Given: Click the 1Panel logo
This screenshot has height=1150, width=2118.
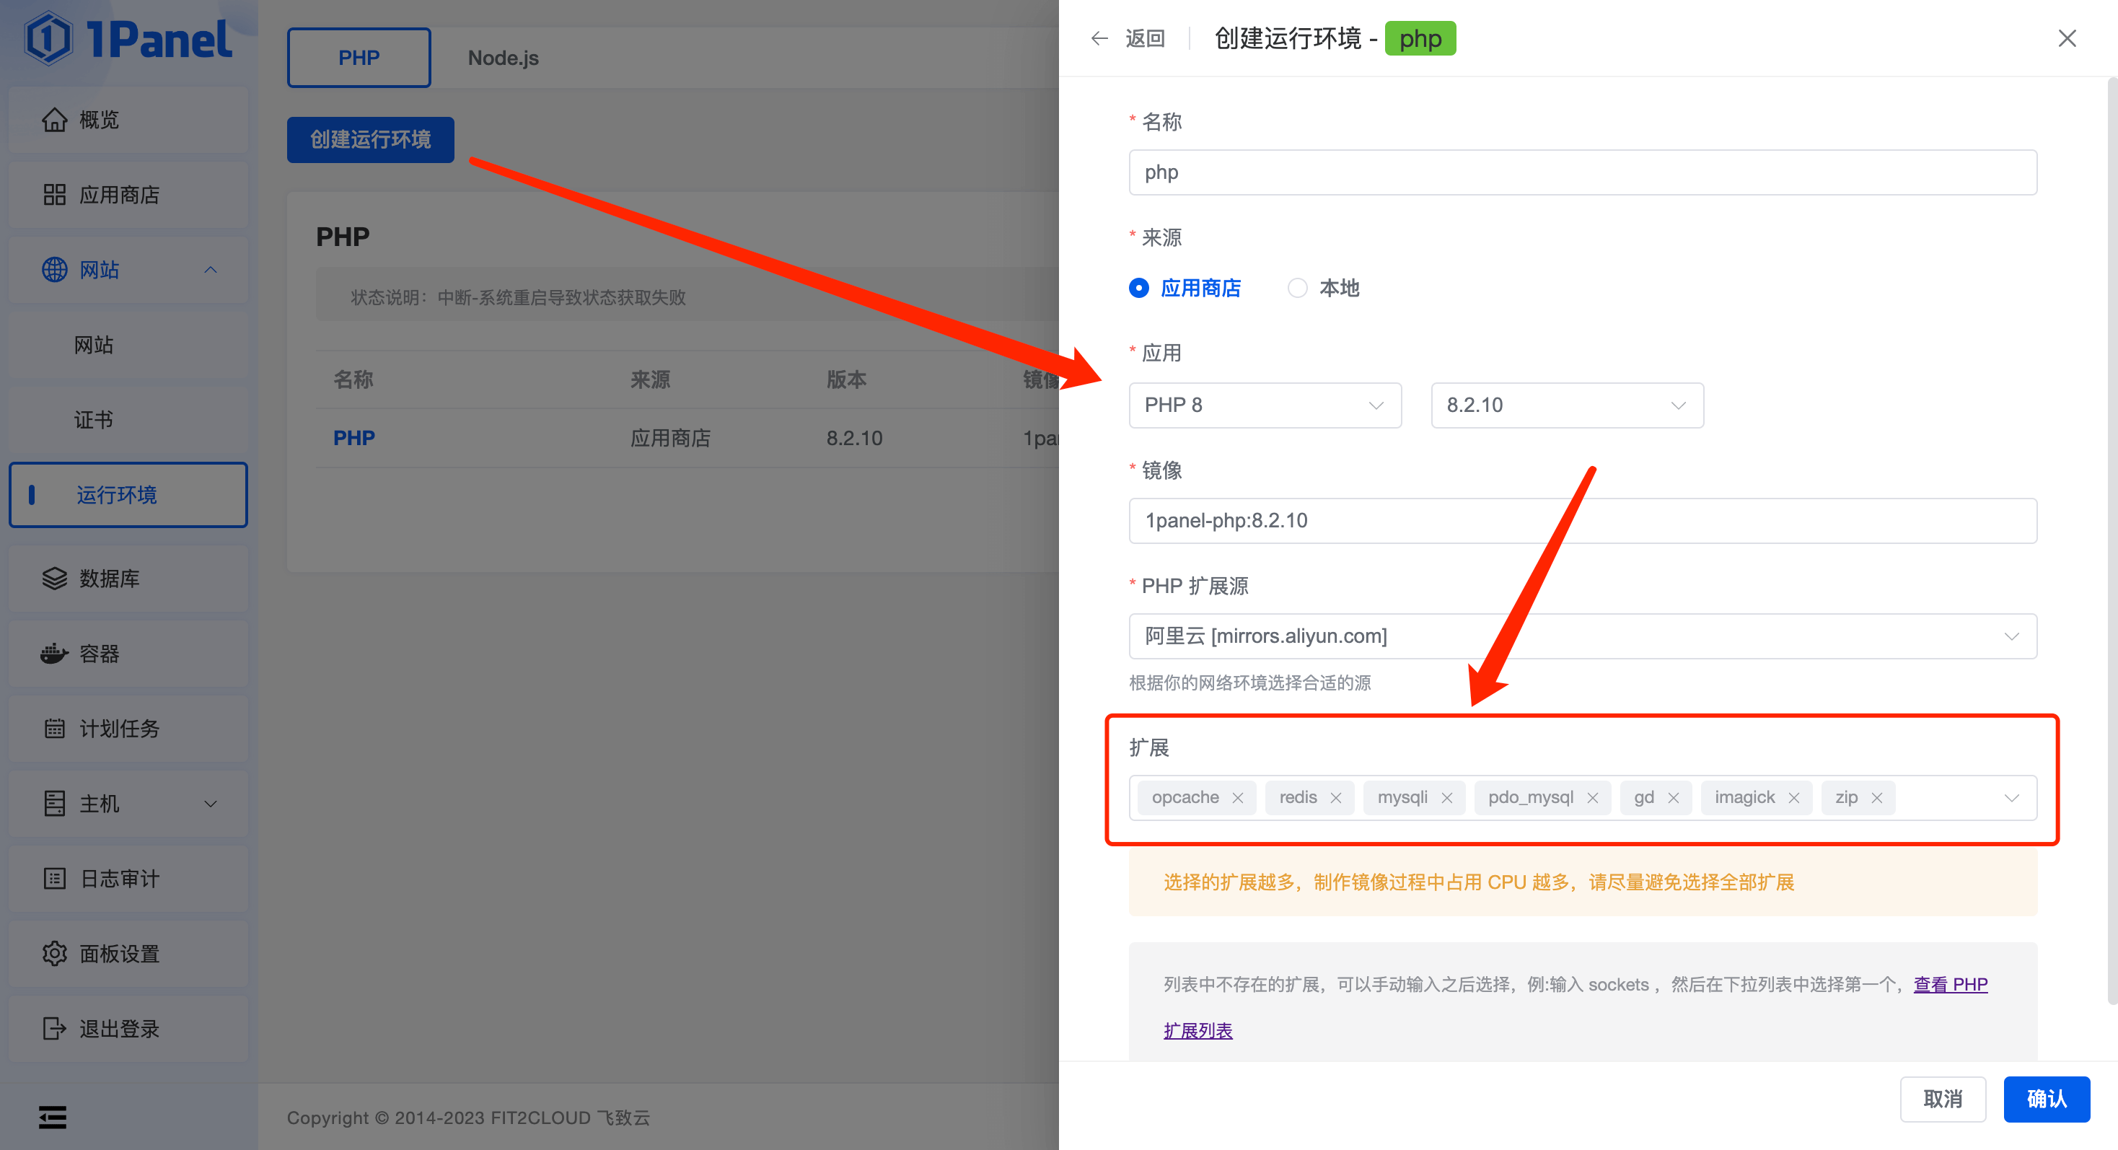Looking at the screenshot, I should (129, 39).
